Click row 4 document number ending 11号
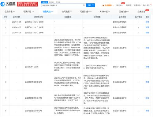The height and width of the screenshot is (117, 153). [x=33, y=48]
